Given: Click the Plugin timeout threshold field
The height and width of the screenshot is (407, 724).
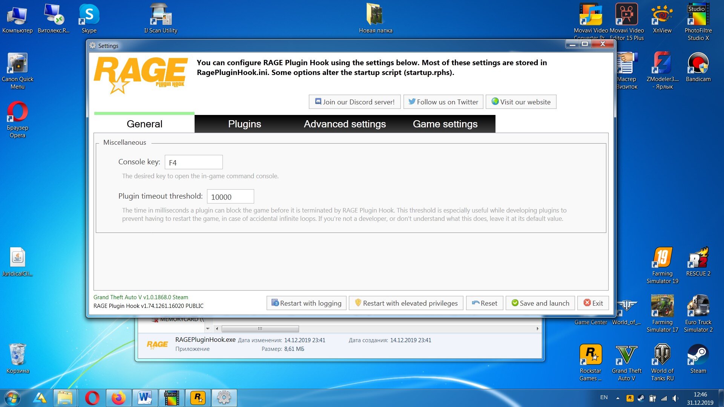Looking at the screenshot, I should click(x=230, y=196).
